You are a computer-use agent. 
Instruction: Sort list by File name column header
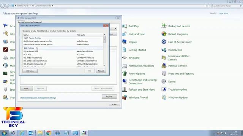click(90, 35)
